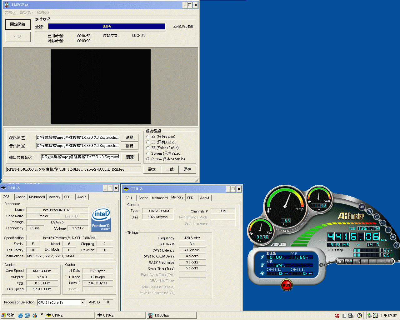Viewport: 400px width, 320px height.
Task: Open the 幫助(H) menu in TMPGEnc
Action: click(x=42, y=12)
